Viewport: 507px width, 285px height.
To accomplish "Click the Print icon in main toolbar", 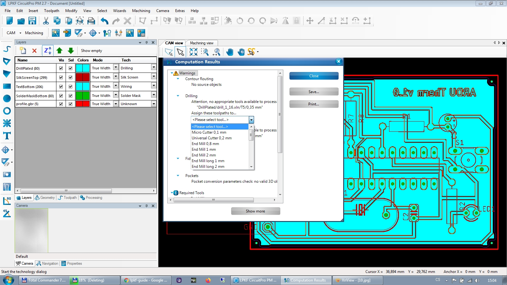I will 91,21.
